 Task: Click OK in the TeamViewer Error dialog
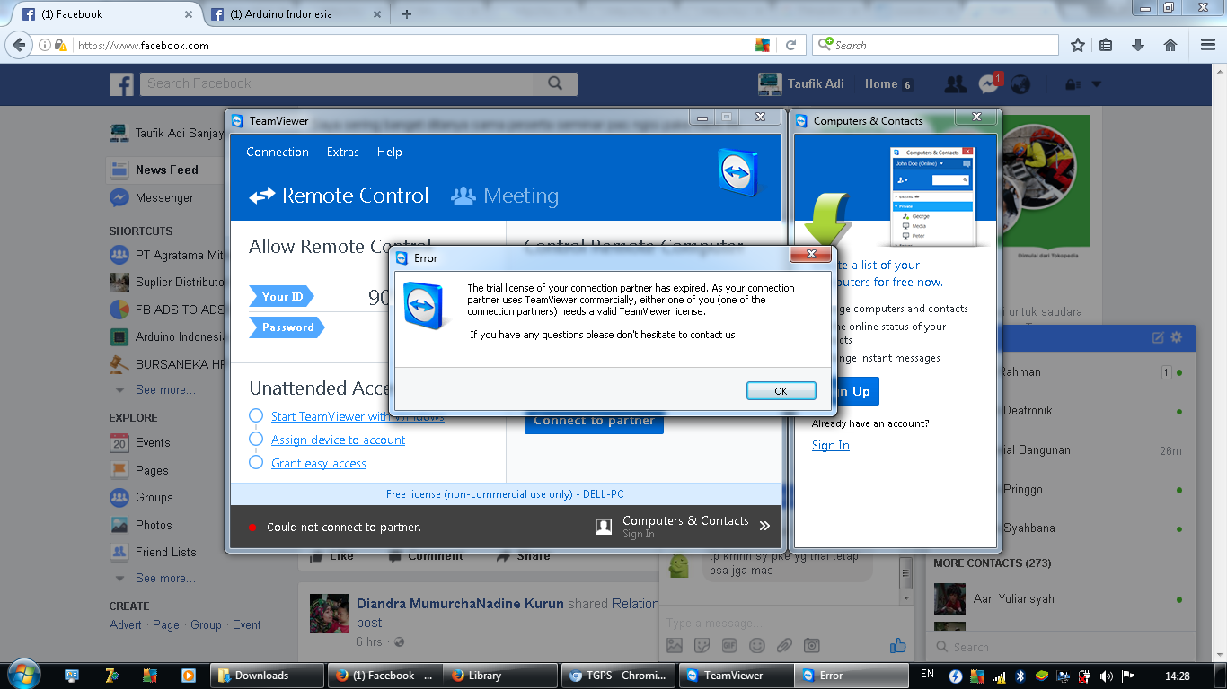click(781, 390)
